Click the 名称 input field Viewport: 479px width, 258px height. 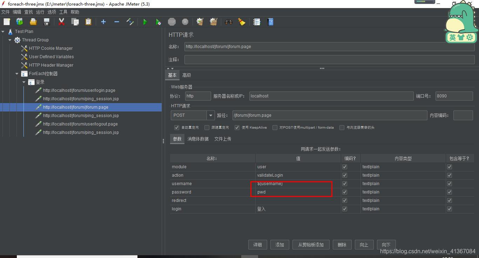coord(330,47)
